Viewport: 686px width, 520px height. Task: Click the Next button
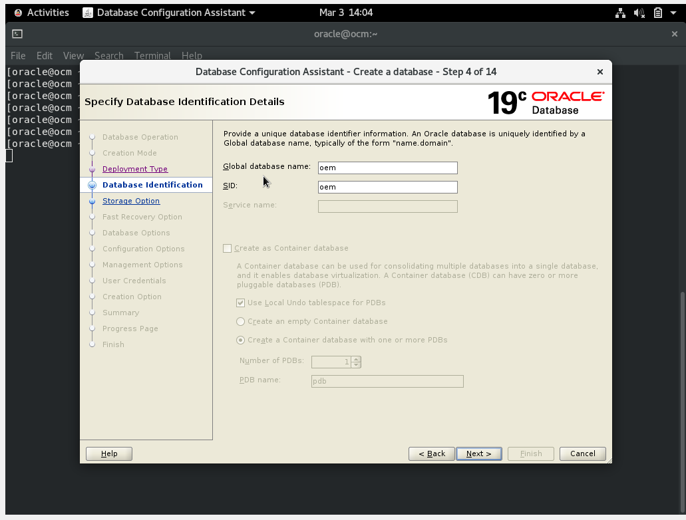point(478,454)
